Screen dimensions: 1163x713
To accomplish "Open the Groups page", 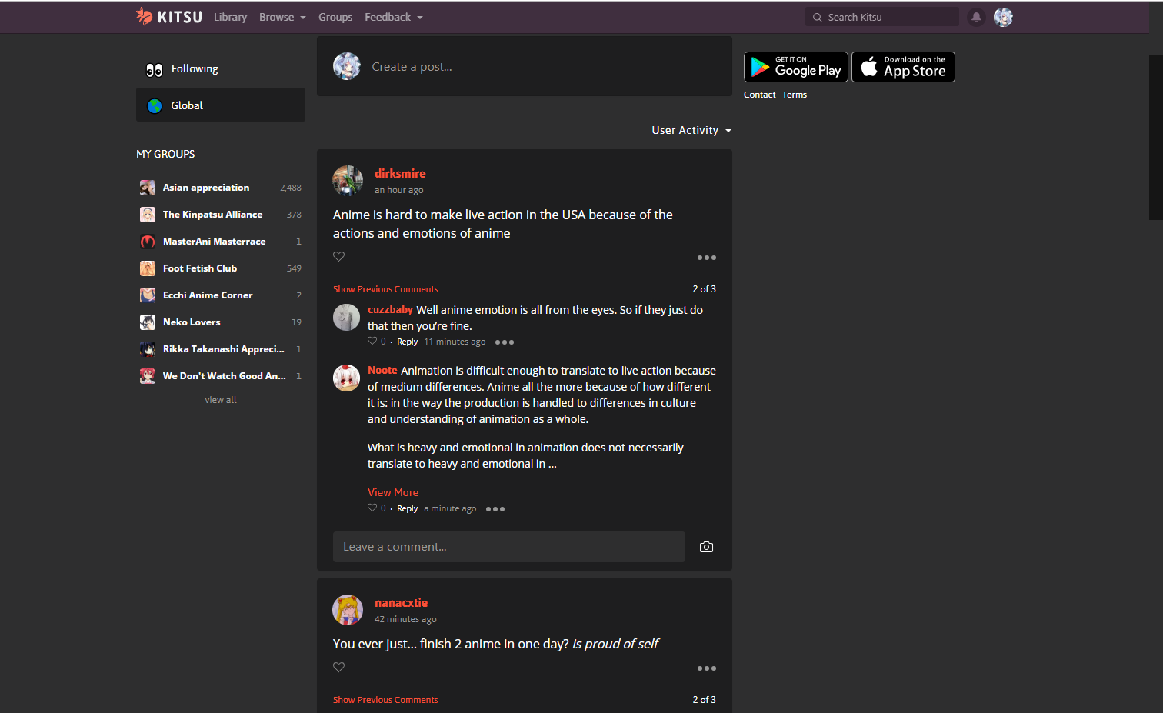I will coord(335,16).
